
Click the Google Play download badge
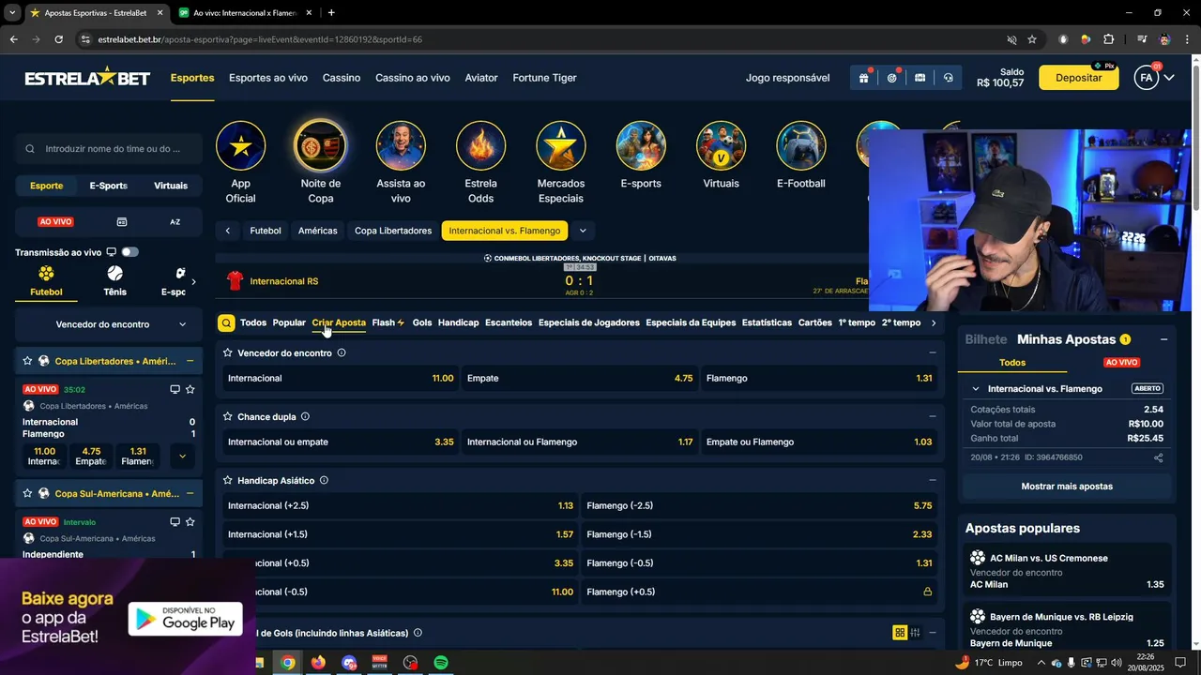pos(186,619)
